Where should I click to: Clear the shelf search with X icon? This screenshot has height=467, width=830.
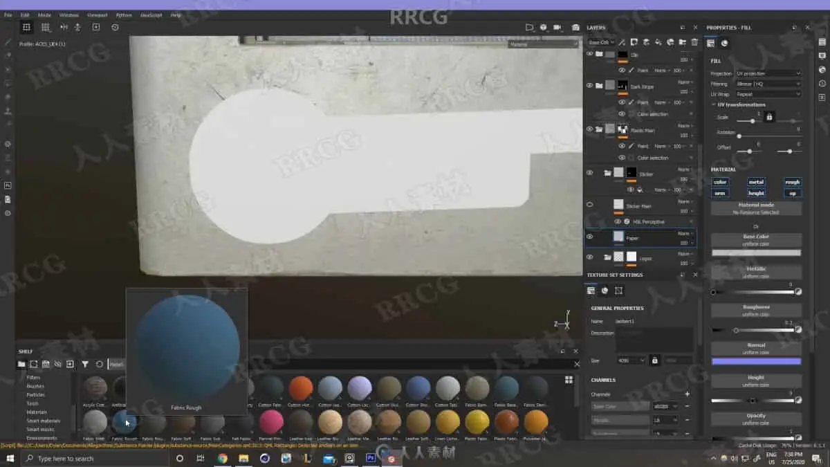click(x=577, y=364)
